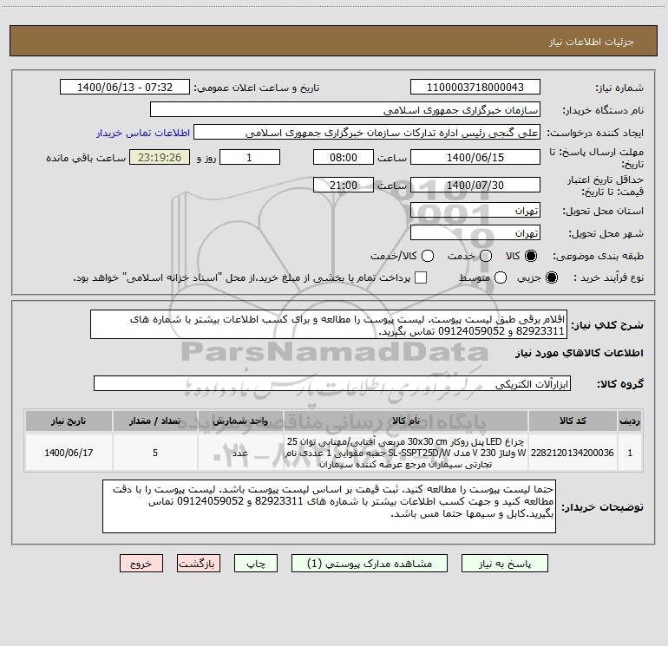Click the توضیحات خریدار notes box
Viewport: 668px width, 646px height.
[x=330, y=506]
